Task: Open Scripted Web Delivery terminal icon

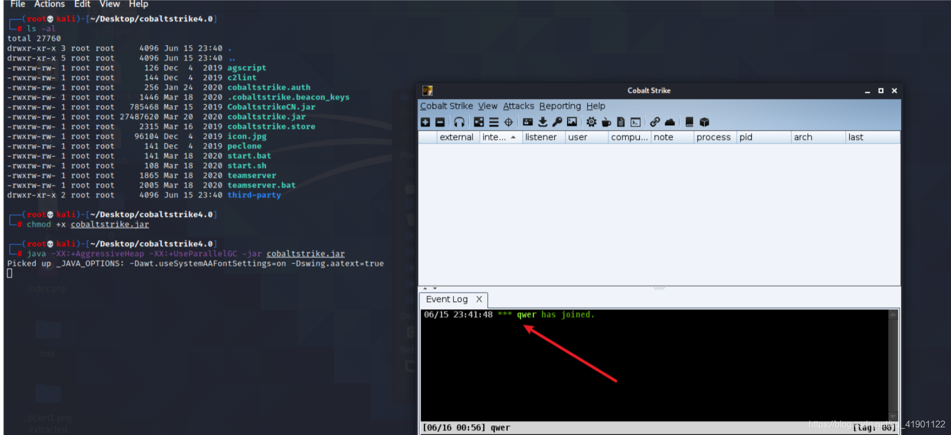Action: coord(635,122)
